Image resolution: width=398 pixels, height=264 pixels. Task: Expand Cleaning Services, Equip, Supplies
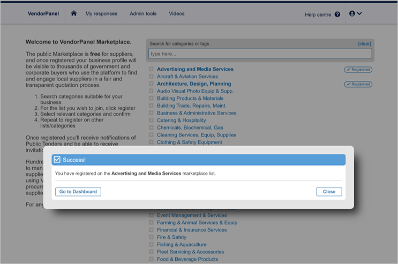point(151,135)
